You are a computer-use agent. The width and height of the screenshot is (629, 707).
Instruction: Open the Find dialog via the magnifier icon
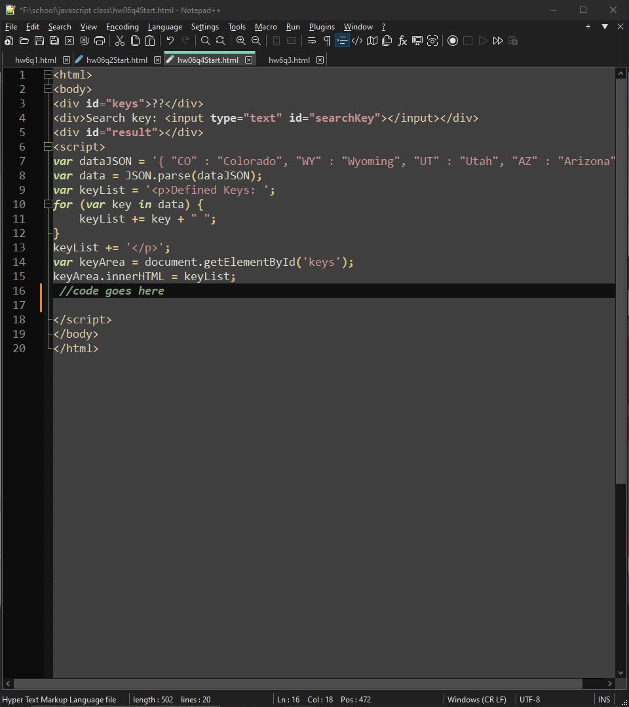point(205,41)
